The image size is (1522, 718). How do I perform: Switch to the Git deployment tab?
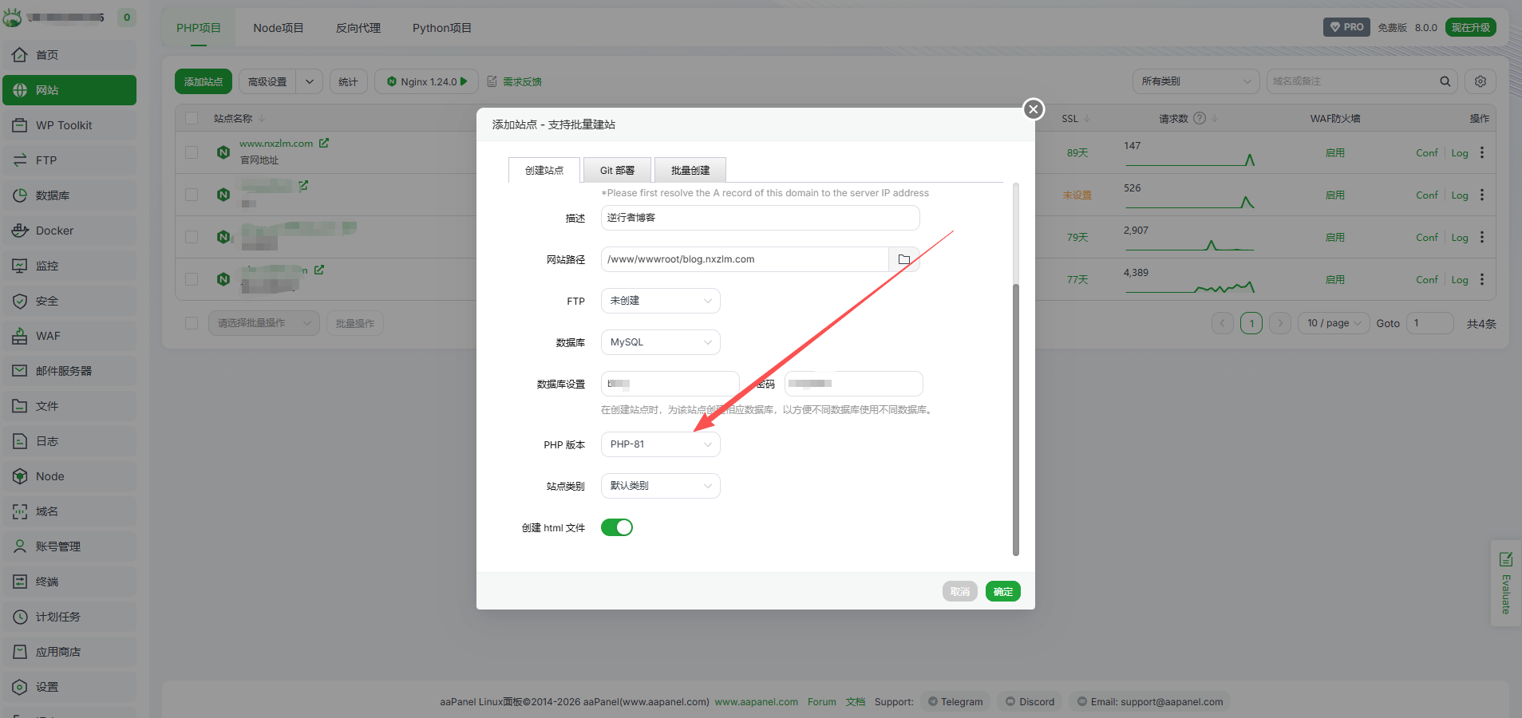click(617, 170)
